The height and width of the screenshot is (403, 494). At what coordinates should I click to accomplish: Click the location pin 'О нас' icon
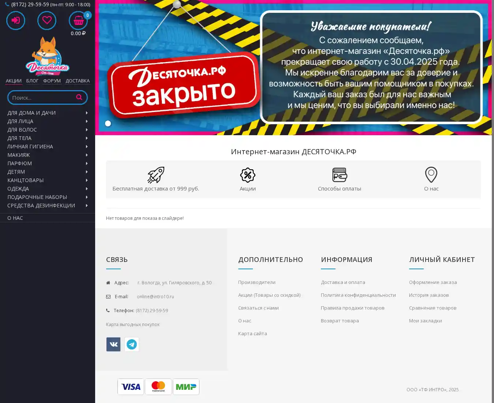[431, 175]
